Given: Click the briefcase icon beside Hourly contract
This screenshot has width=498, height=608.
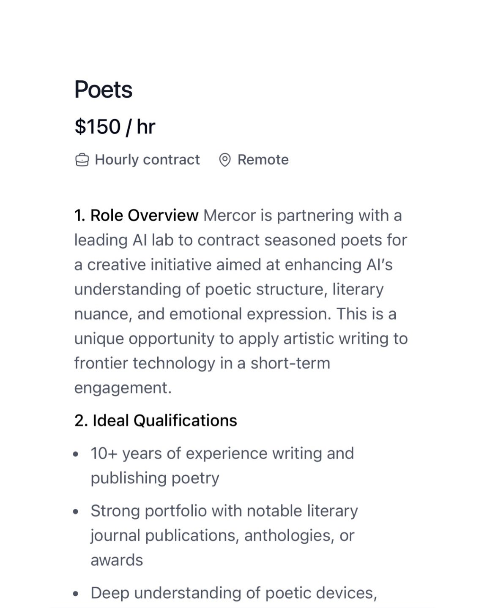Looking at the screenshot, I should click(82, 160).
